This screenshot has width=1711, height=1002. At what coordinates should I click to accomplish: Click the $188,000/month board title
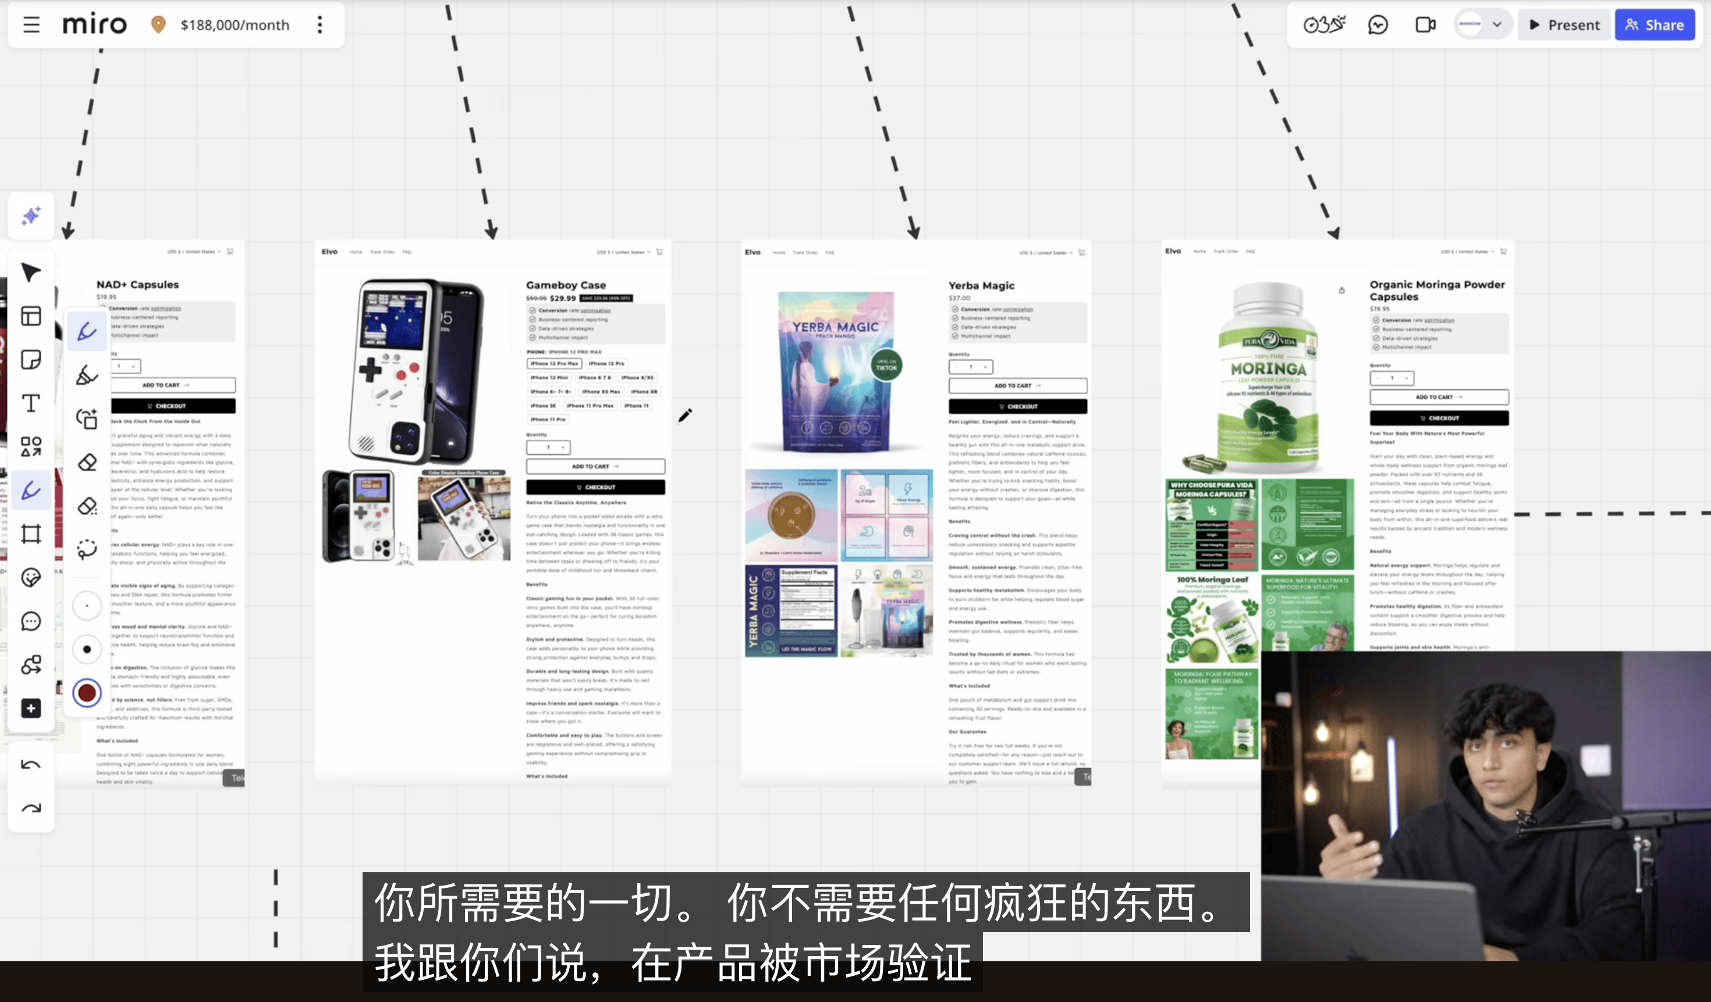pyautogui.click(x=235, y=25)
